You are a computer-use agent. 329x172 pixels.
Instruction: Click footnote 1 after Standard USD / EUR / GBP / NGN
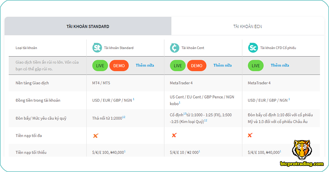[x=134, y=99]
